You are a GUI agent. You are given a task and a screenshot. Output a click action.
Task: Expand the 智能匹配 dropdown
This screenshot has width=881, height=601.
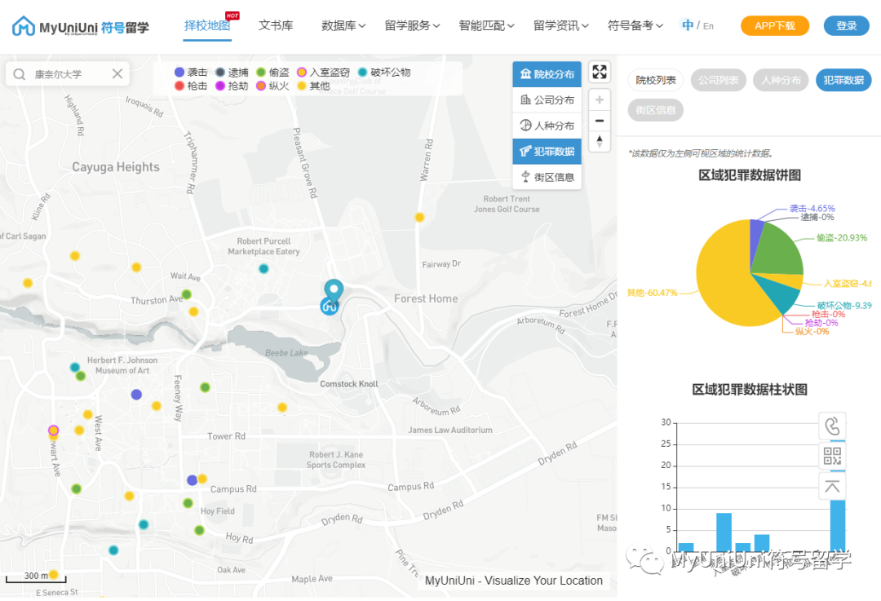click(x=483, y=25)
